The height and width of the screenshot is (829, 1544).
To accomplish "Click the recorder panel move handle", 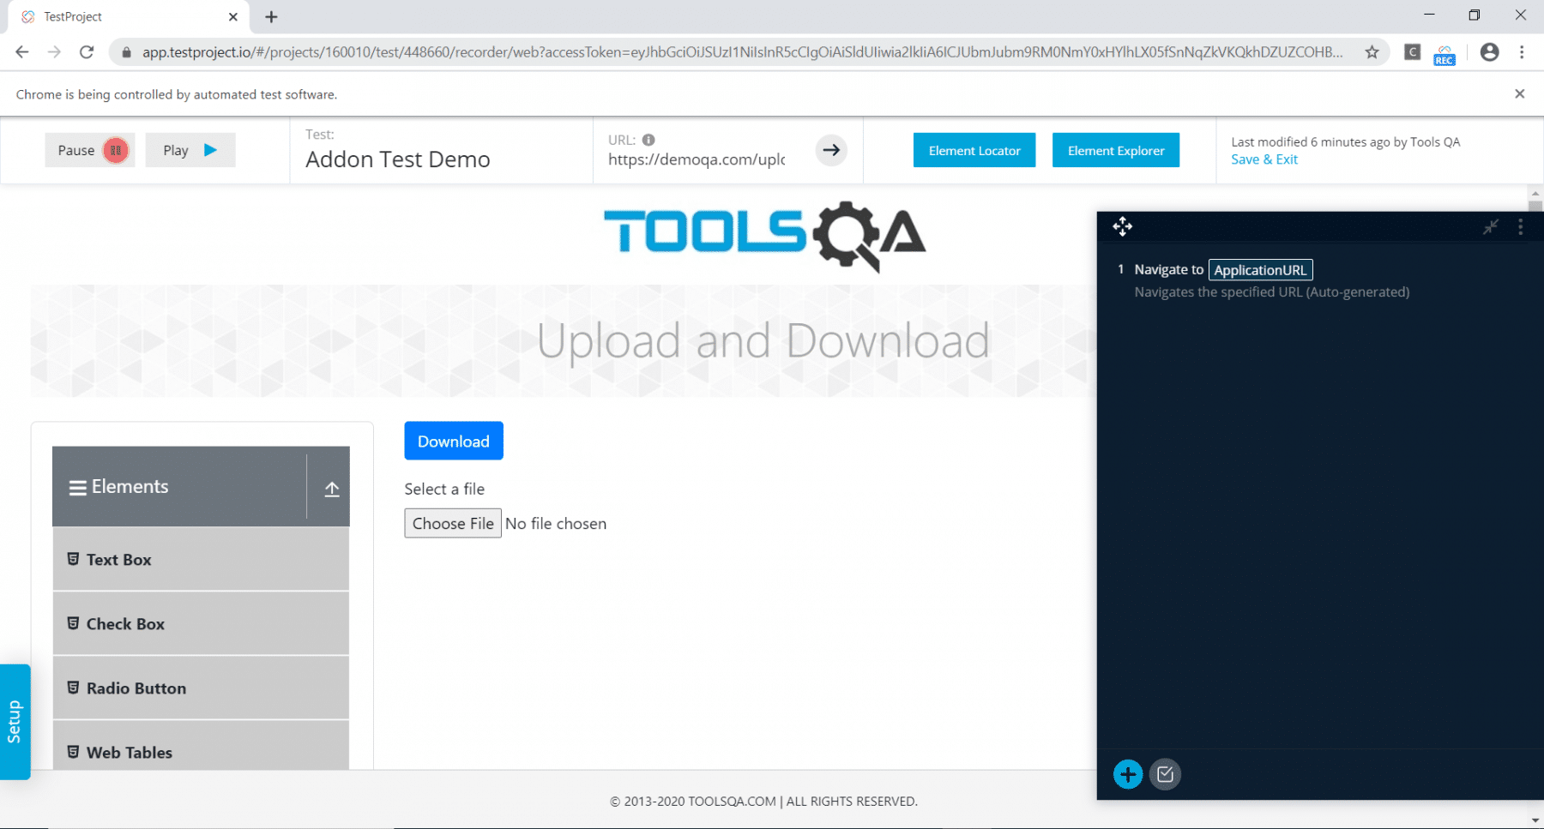I will coord(1122,226).
